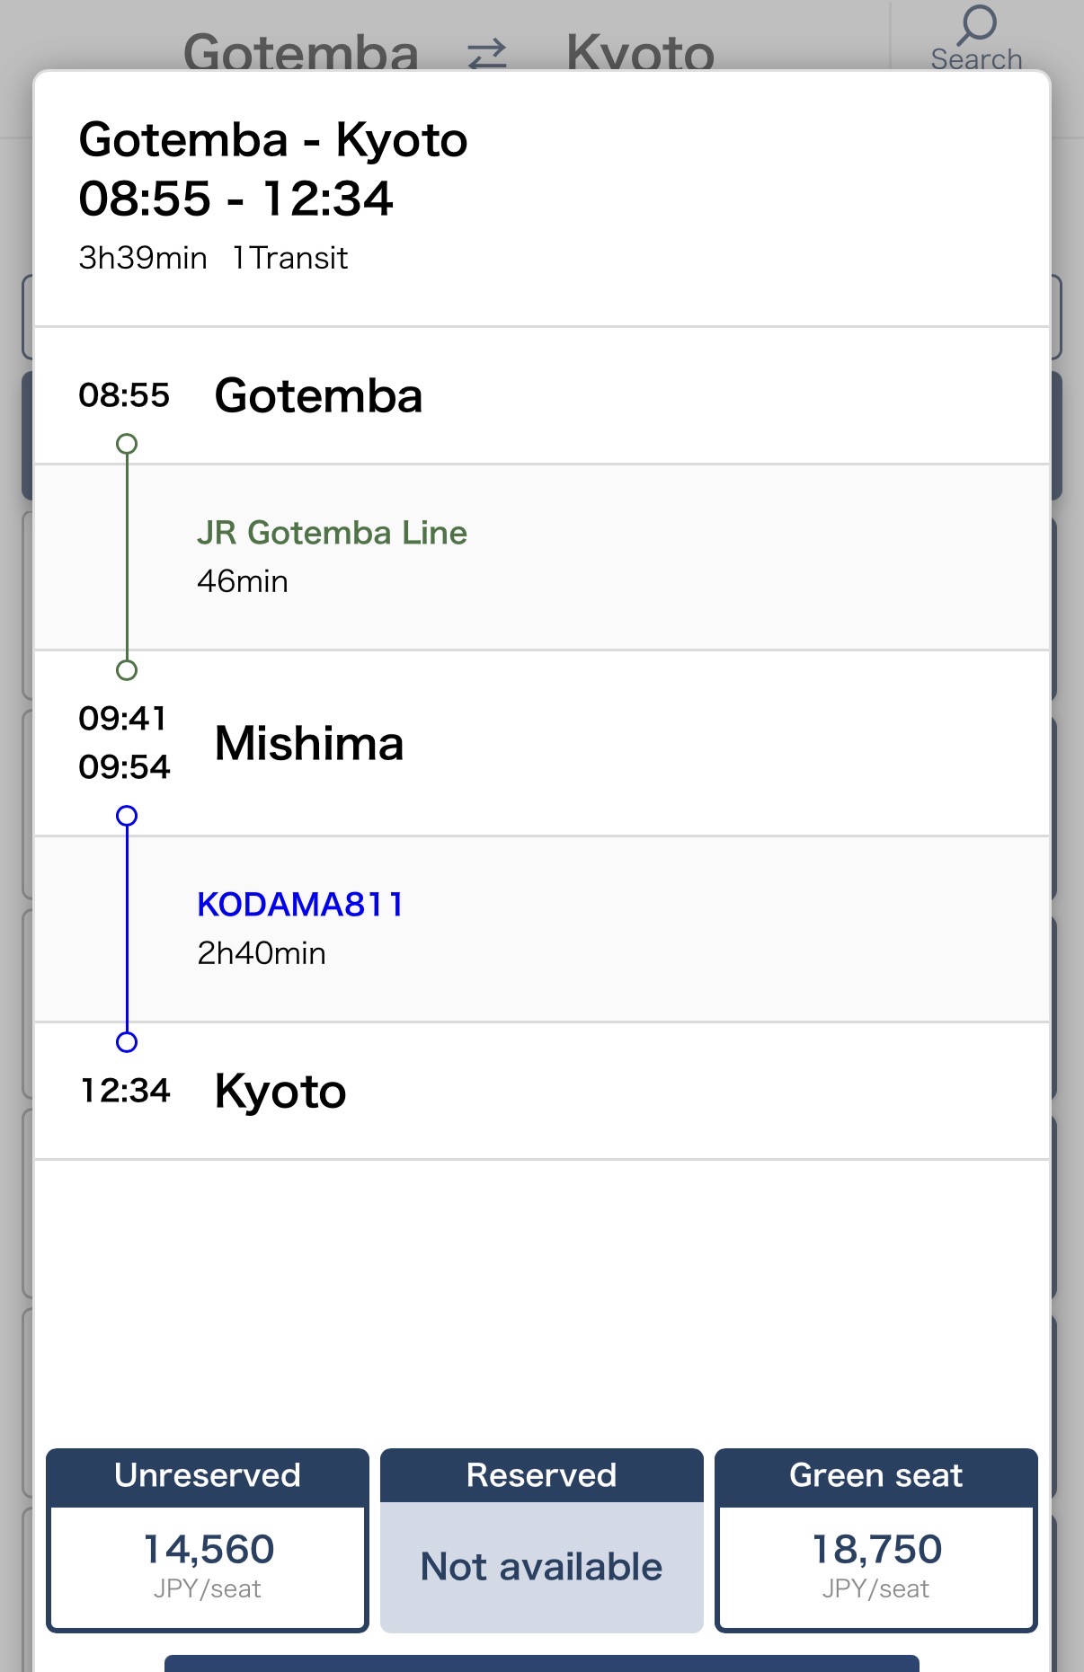Open the JR Gotemba Line link
This screenshot has height=1672, width=1084.
point(332,533)
